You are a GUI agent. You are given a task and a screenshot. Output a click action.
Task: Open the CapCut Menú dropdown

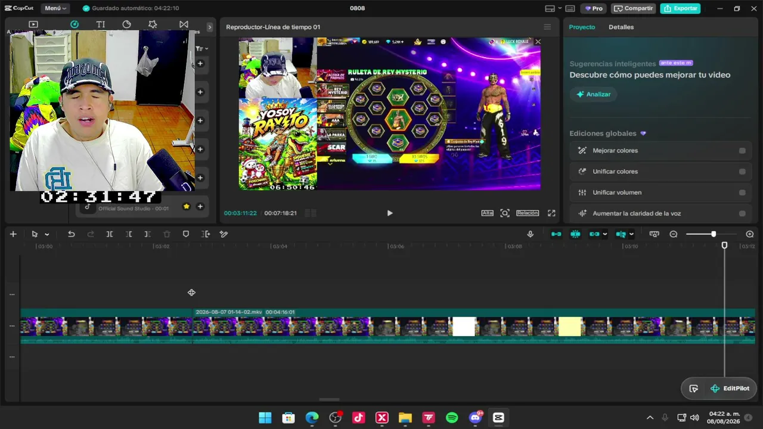pyautogui.click(x=55, y=8)
